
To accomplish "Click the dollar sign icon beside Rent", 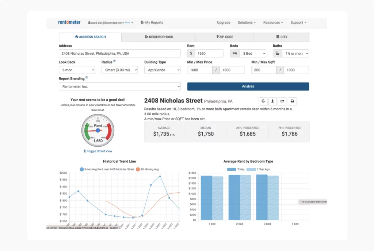I will pos(191,53).
